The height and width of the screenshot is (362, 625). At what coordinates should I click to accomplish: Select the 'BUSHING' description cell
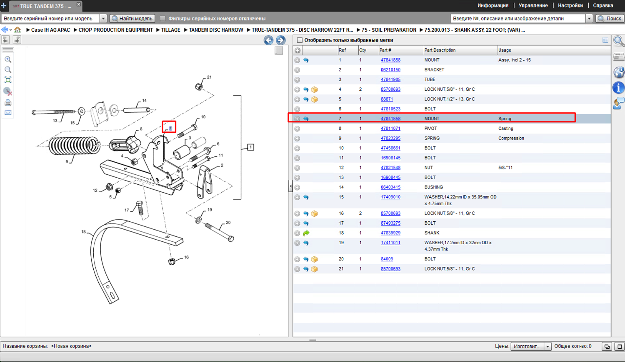[x=434, y=187]
